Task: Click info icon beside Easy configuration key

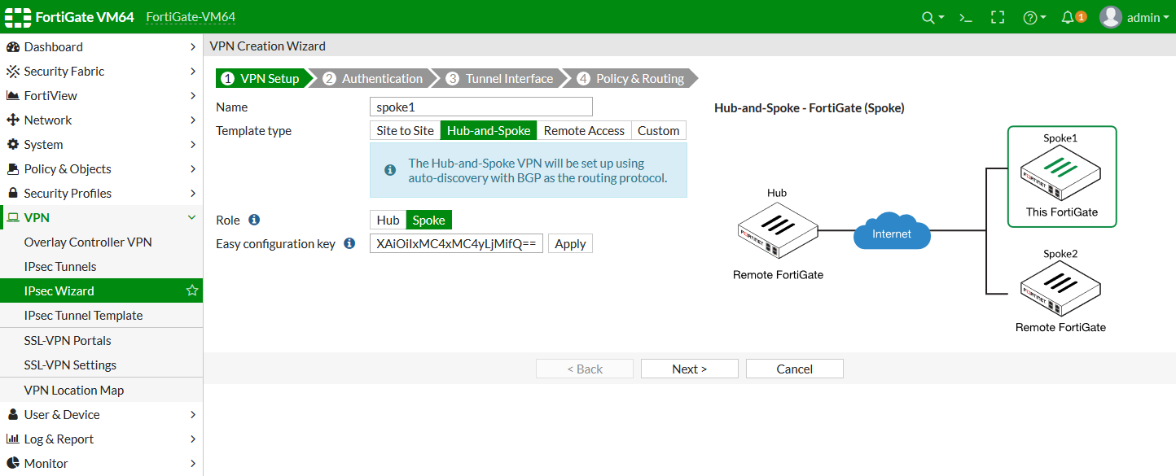Action: pyautogui.click(x=349, y=243)
